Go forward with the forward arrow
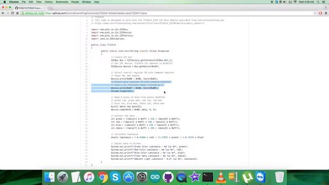Image resolution: width=329 pixels, height=185 pixels. 8,13
